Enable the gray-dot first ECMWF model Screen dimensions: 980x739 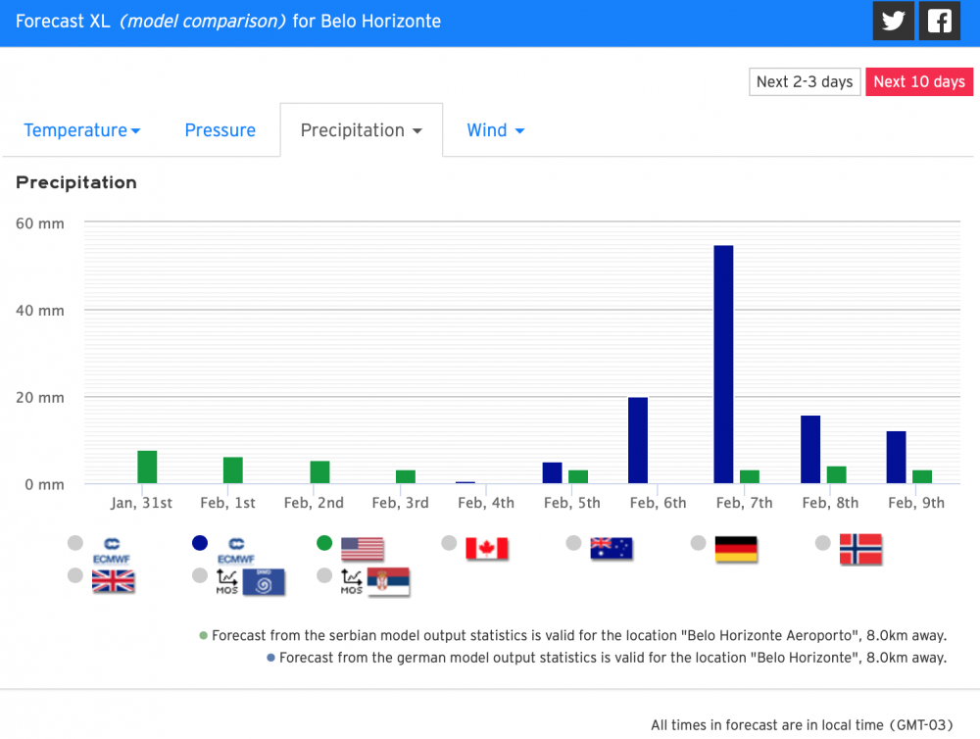point(75,543)
